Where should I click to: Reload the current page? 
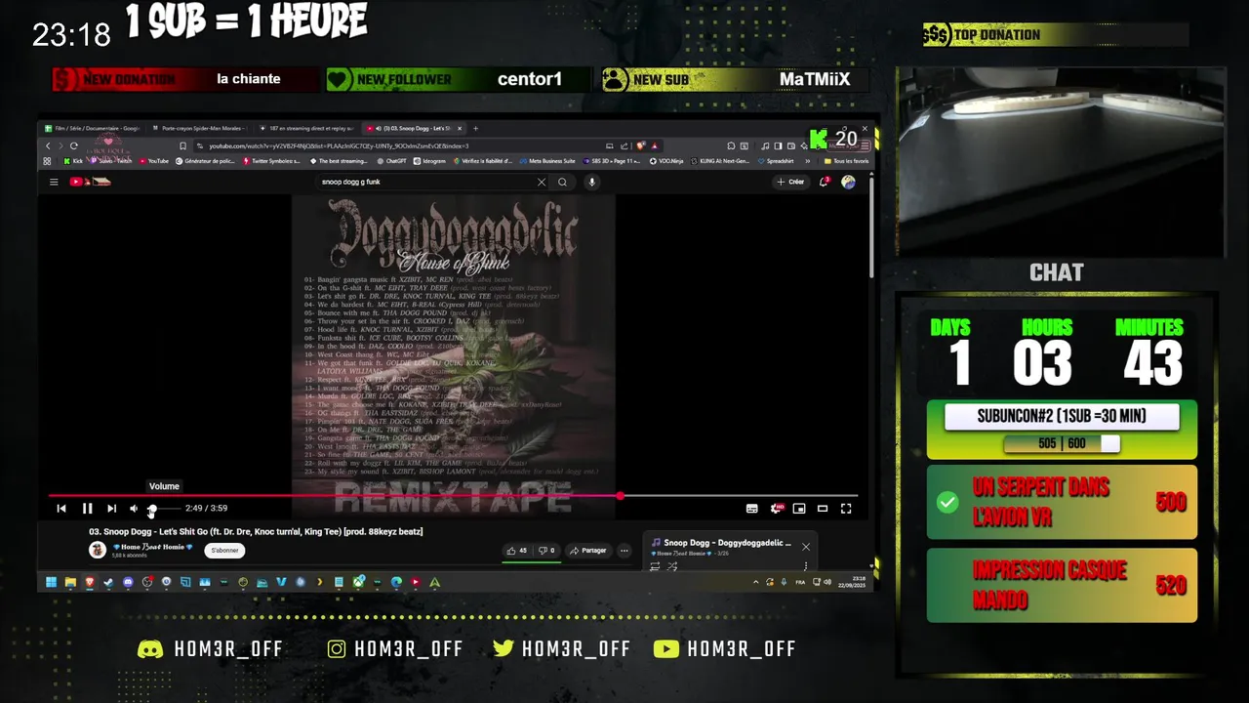coord(73,145)
